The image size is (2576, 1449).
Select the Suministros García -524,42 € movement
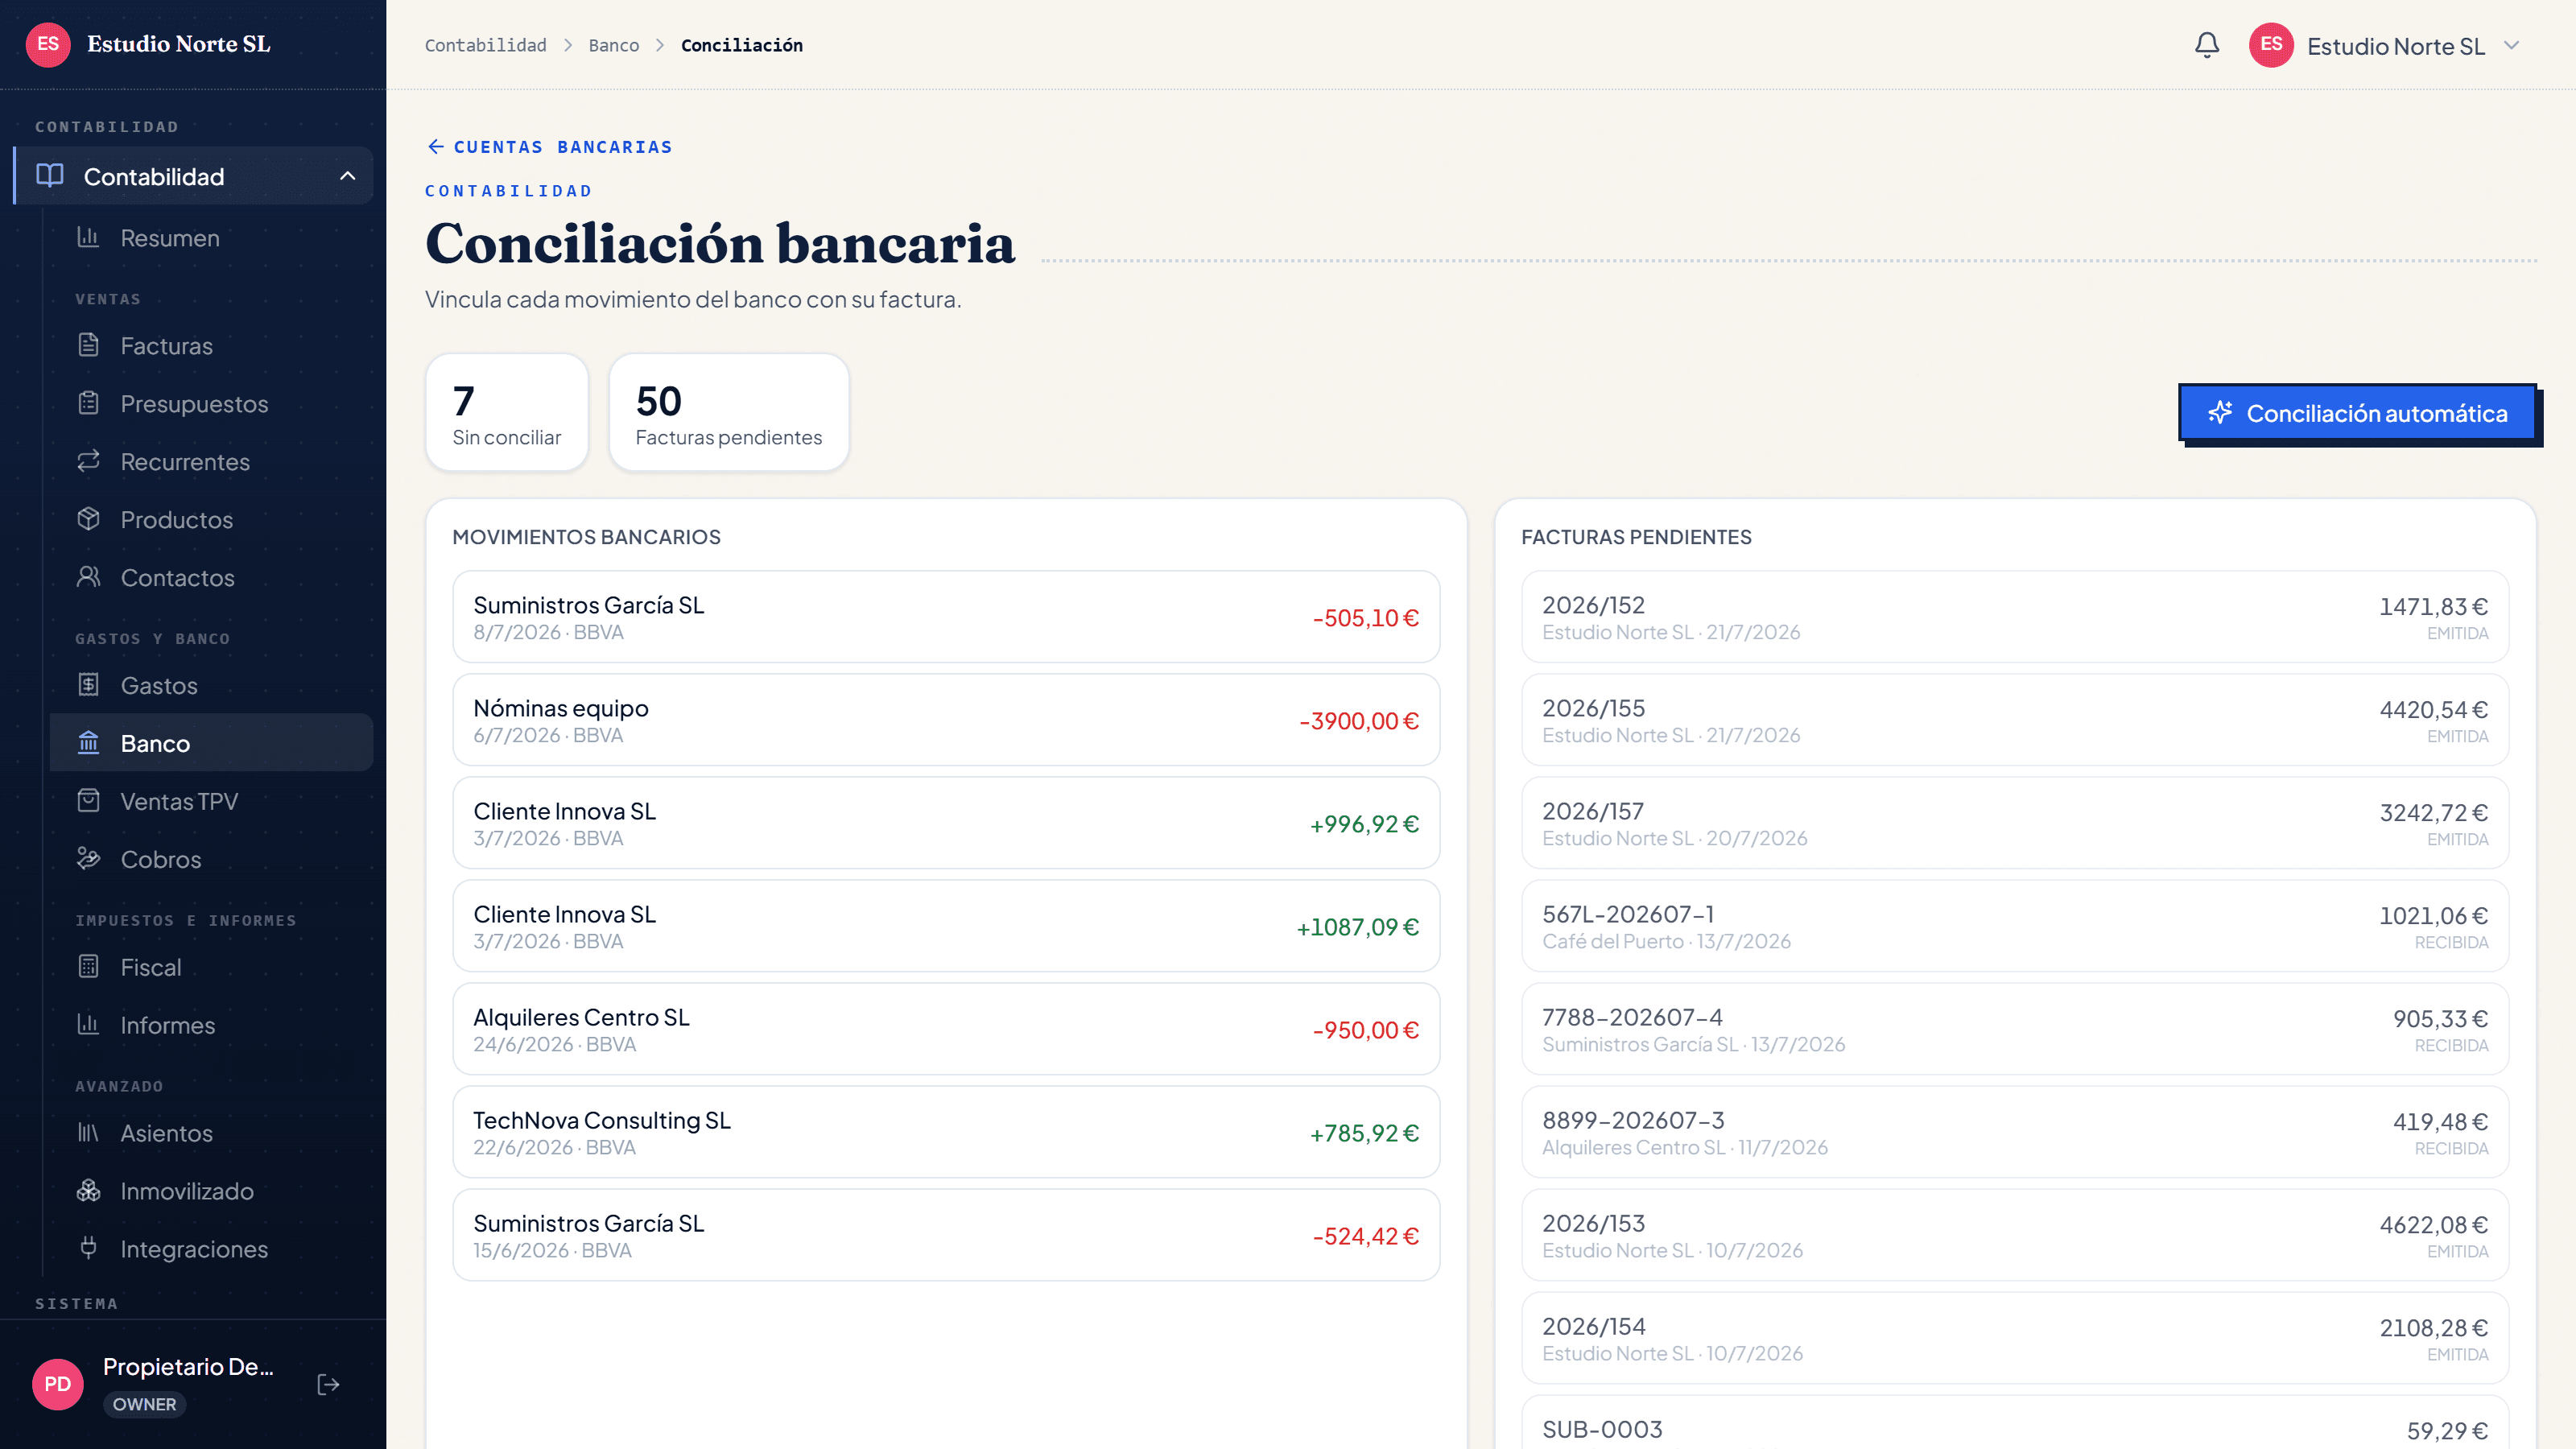946,1235
